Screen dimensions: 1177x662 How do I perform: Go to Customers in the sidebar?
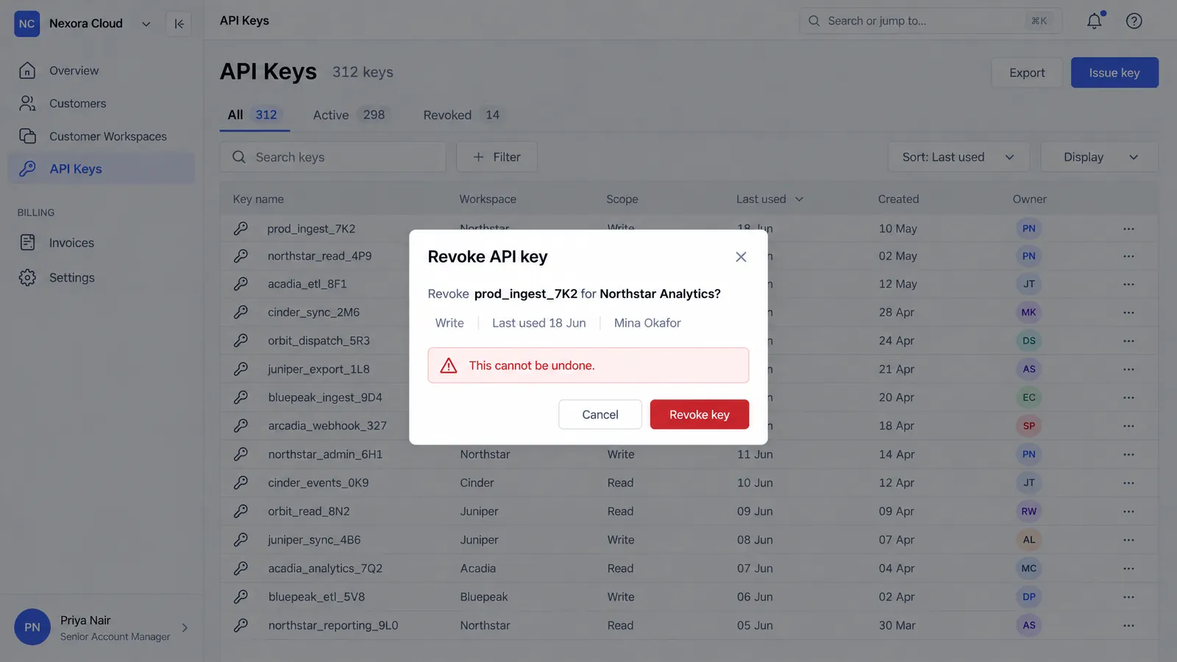click(102, 104)
